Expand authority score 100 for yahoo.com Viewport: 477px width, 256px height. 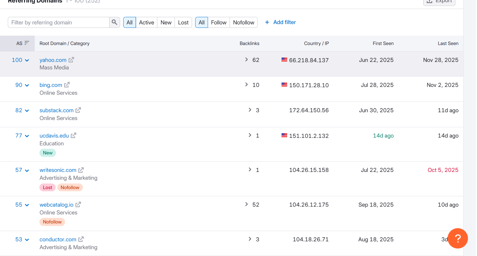coord(20,60)
